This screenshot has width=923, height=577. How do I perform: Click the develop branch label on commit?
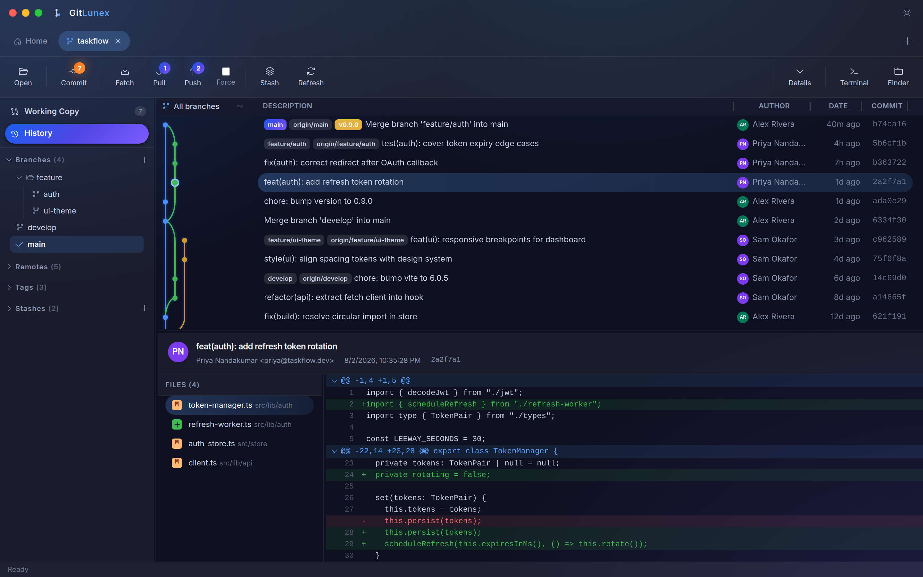coord(280,279)
